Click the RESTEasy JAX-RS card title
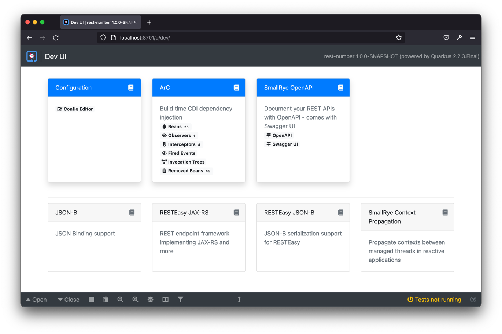 coord(184,213)
